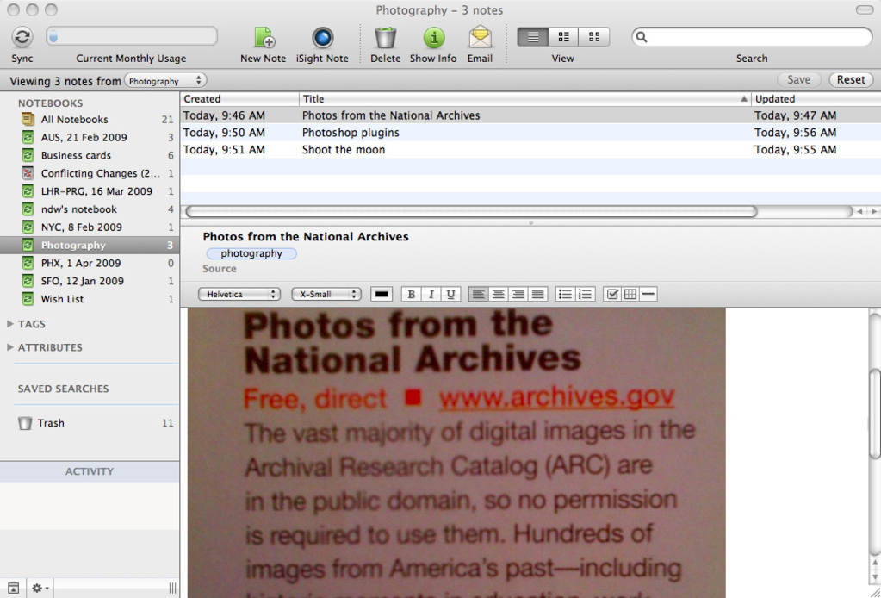Click in the Search field
The image size is (881, 598).
click(x=752, y=37)
